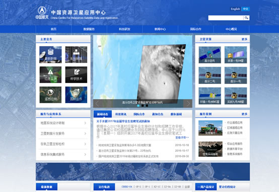Switch to the 通知公告 news tab
This screenshot has height=192, width=279.
tap(158, 114)
